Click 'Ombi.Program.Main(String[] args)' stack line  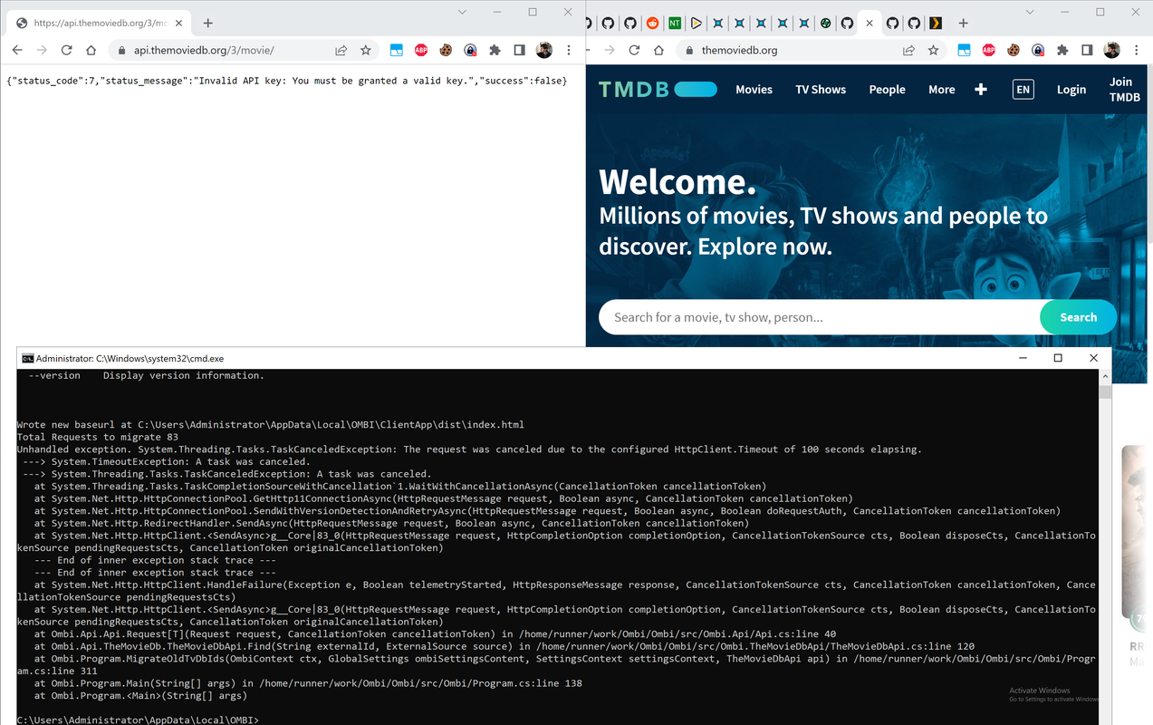click(x=308, y=683)
